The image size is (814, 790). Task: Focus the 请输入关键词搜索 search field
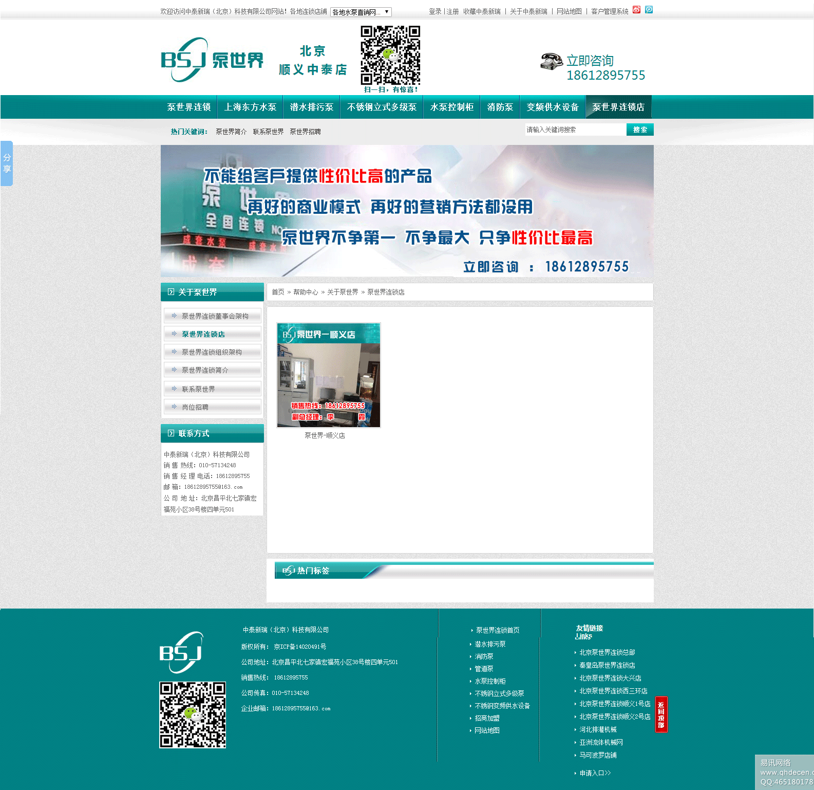575,130
